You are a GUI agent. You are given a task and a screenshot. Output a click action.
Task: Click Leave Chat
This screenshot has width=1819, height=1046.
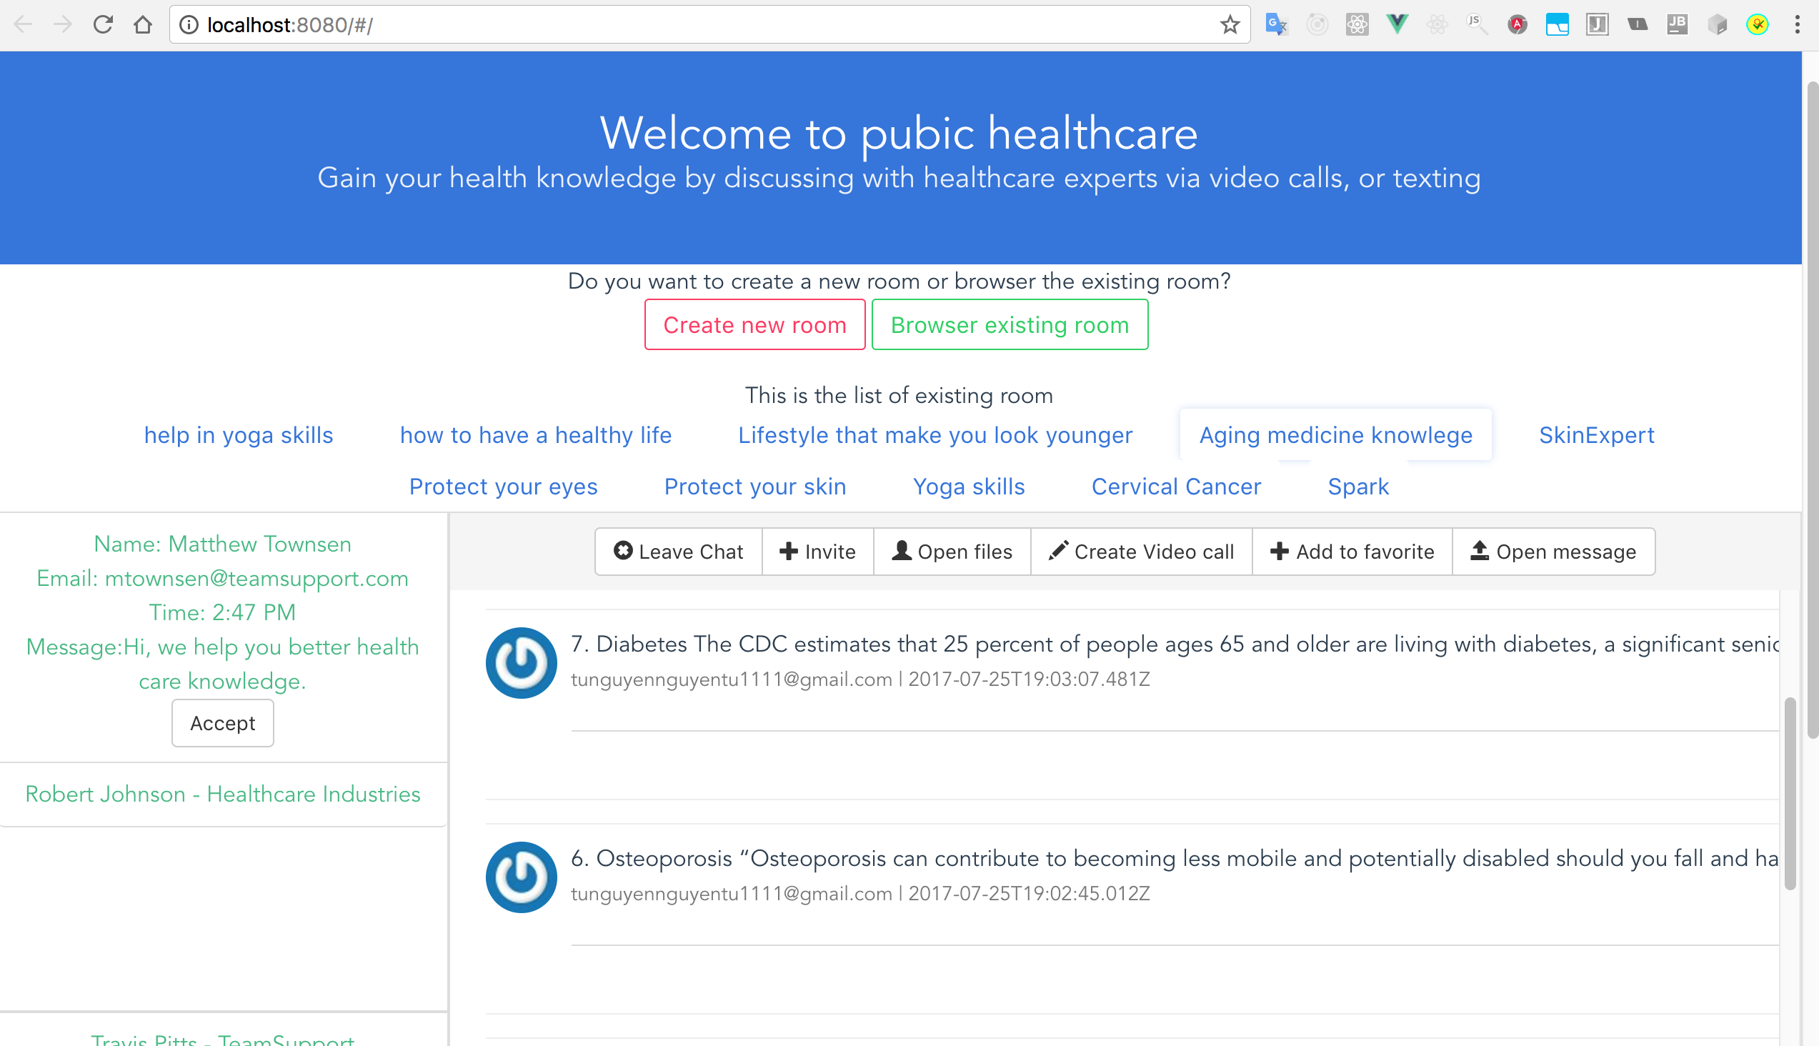coord(678,552)
